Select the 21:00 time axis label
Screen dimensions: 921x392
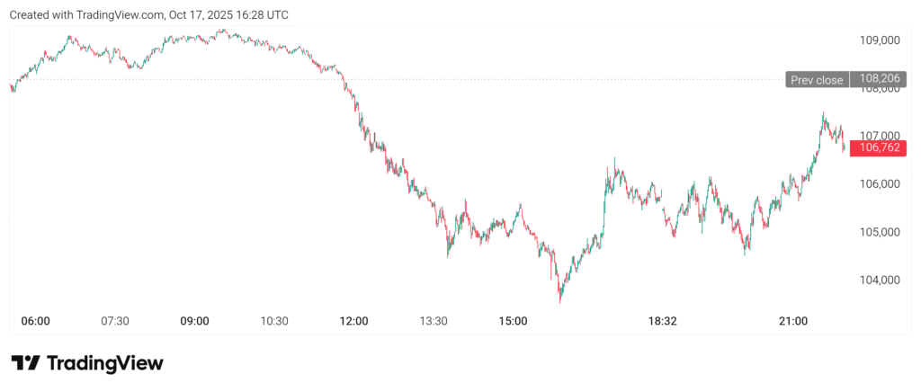(793, 321)
